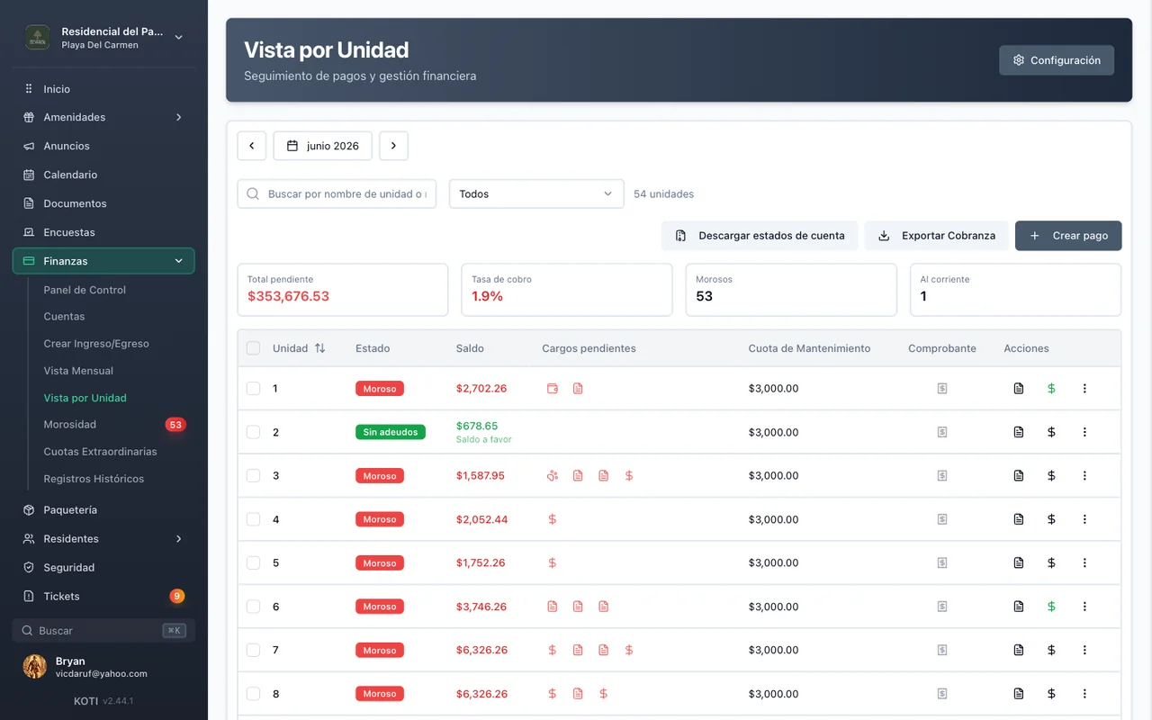Image resolution: width=1152 pixels, height=720 pixels.
Task: Click the first pending charge icon in unit 3
Action: [553, 475]
